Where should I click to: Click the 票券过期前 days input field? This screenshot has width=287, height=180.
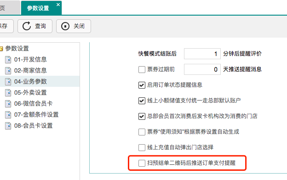tap(202, 69)
